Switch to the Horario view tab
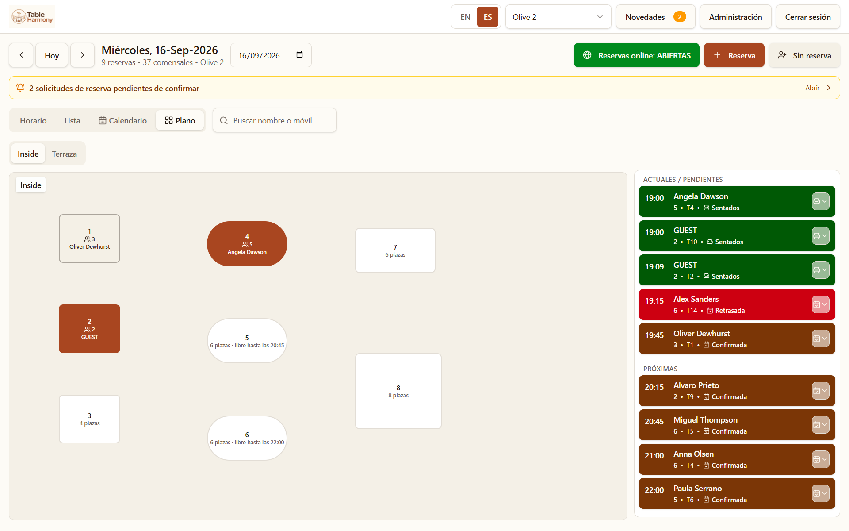This screenshot has width=849, height=531. [33, 120]
